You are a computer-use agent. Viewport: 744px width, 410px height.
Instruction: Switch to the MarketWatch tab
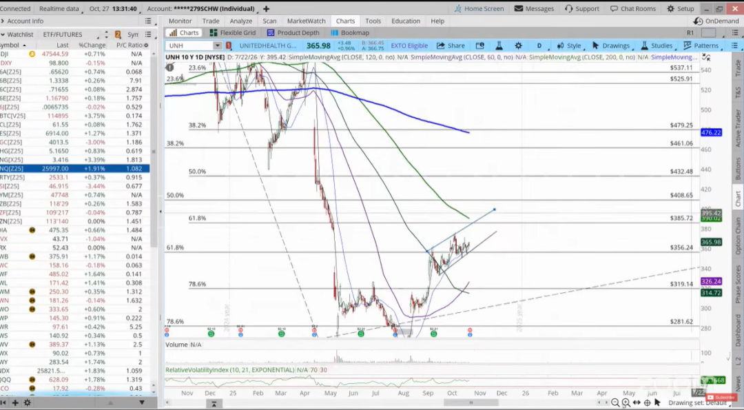coord(306,21)
